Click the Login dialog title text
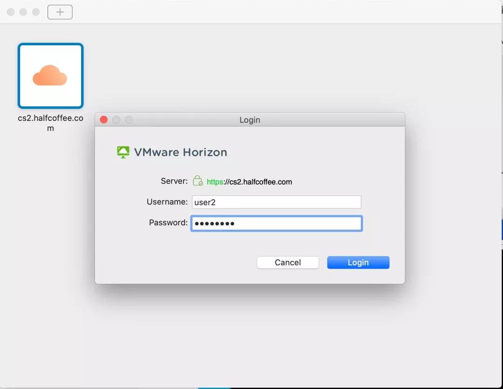This screenshot has height=389, width=503. pyautogui.click(x=250, y=120)
